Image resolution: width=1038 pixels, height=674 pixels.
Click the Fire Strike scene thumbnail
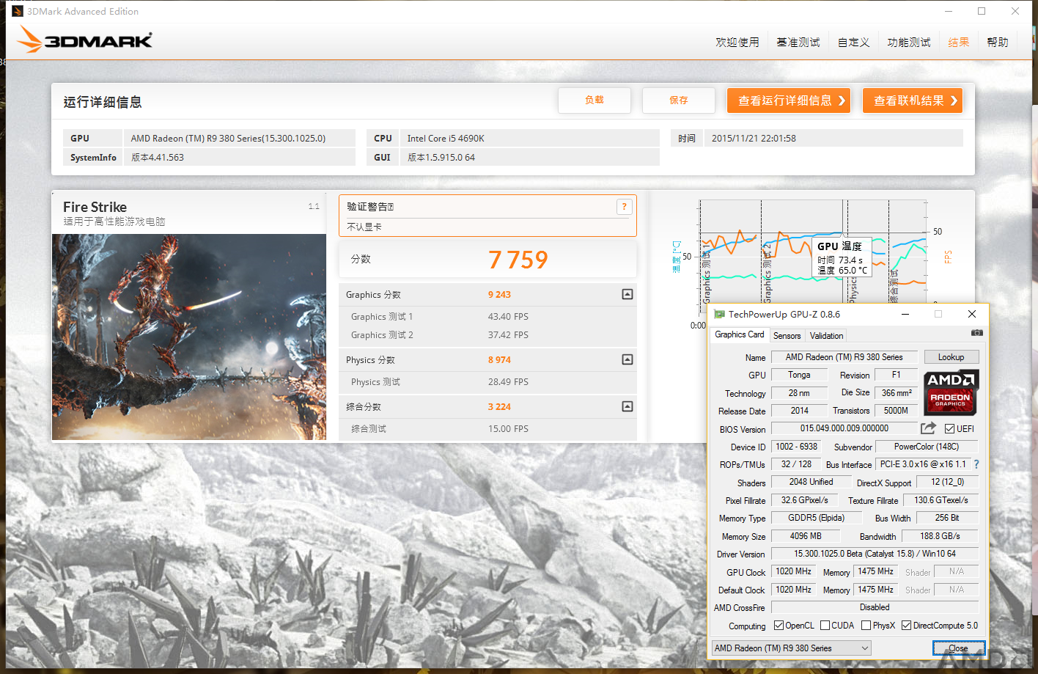[x=189, y=337]
